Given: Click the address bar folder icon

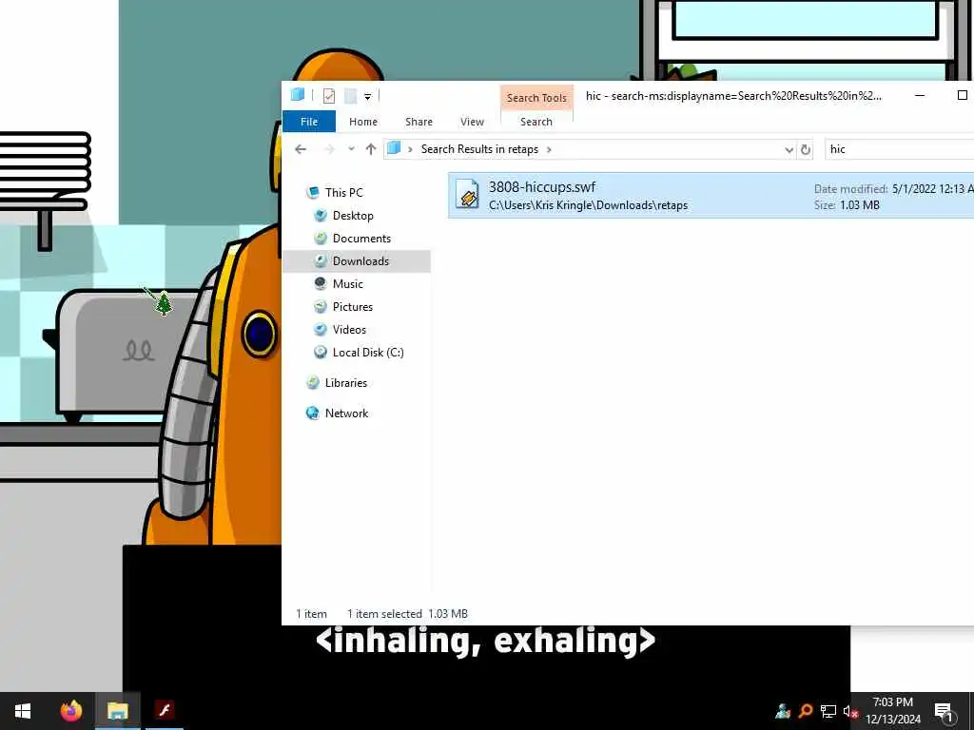Looking at the screenshot, I should click(394, 148).
